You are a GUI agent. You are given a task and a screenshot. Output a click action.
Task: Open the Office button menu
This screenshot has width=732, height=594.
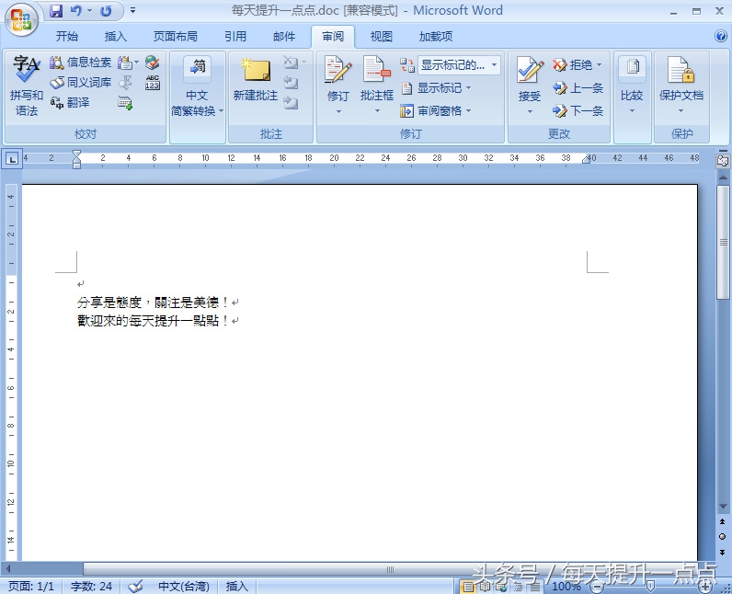(x=21, y=19)
